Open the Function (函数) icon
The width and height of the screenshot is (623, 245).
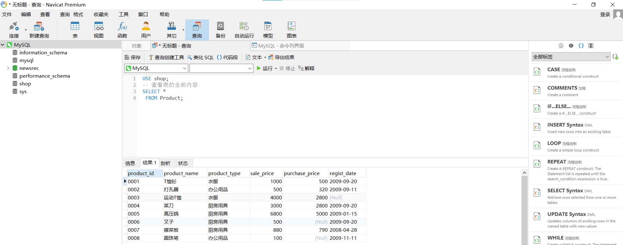click(x=122, y=29)
